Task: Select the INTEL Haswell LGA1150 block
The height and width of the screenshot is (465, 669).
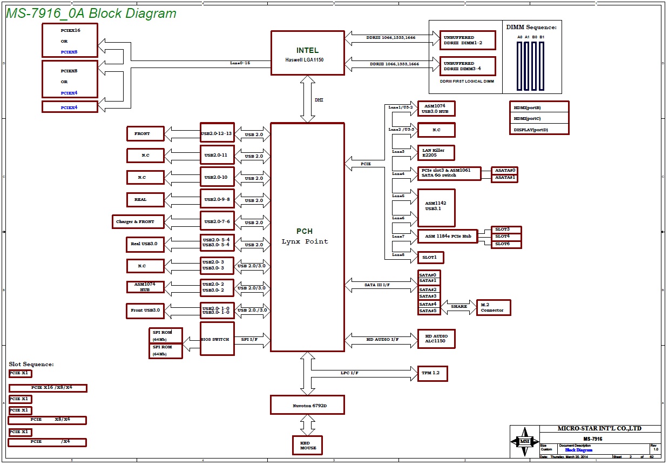Action: click(x=307, y=52)
